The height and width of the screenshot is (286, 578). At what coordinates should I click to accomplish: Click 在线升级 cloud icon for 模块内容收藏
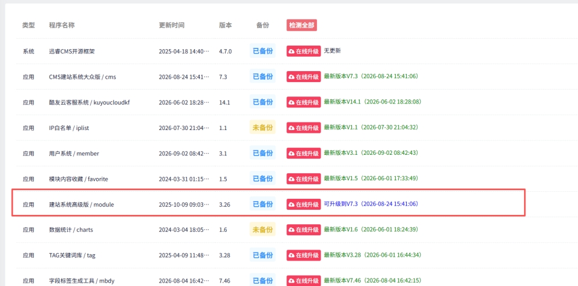pyautogui.click(x=291, y=179)
